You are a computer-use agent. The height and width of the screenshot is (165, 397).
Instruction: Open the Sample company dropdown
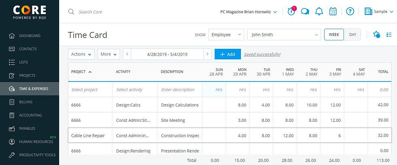pyautogui.click(x=379, y=12)
